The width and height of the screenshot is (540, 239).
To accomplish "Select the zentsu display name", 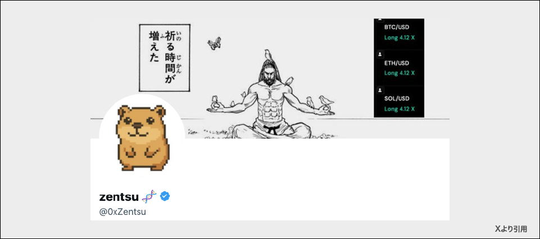I will [x=120, y=197].
